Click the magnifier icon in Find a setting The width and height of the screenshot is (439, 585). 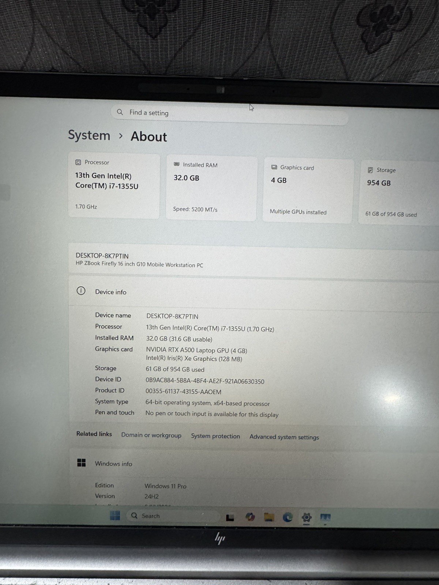point(120,112)
